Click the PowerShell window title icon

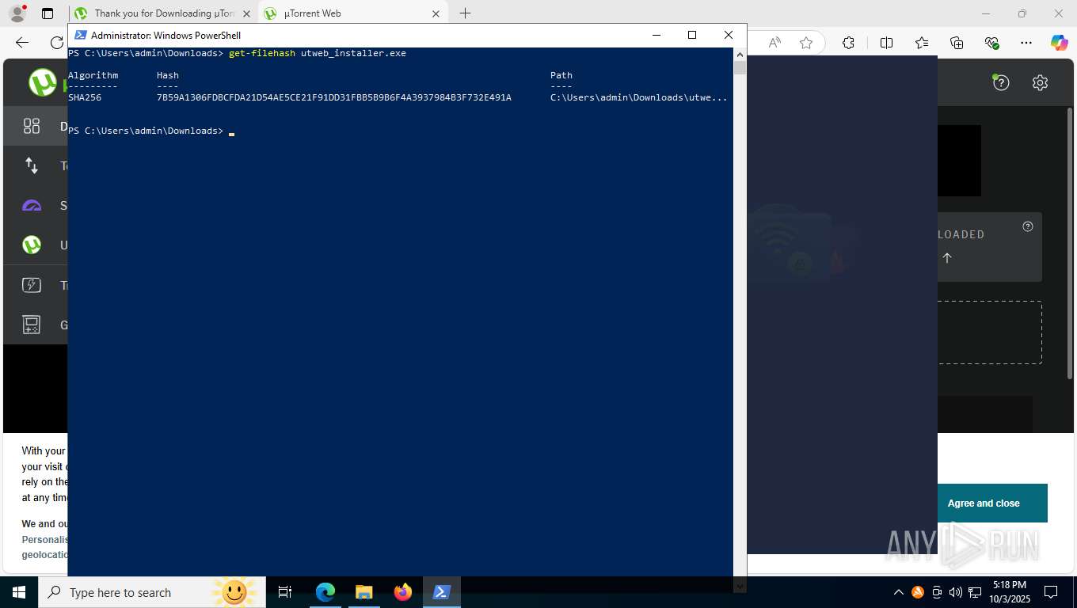tap(80, 35)
